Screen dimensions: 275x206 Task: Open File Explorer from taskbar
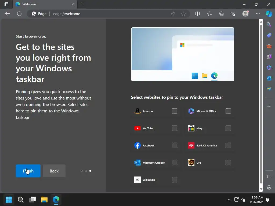click(44, 199)
